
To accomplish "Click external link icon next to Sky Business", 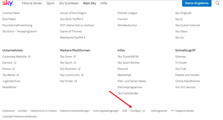I will [79, 69].
